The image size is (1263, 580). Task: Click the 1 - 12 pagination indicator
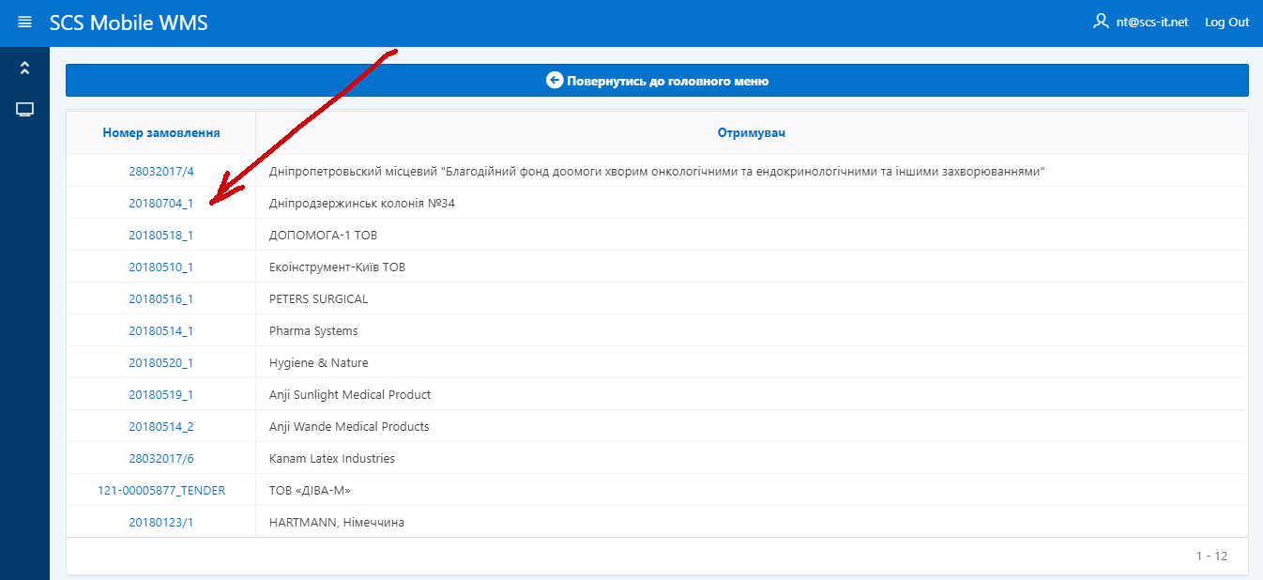tap(1211, 556)
